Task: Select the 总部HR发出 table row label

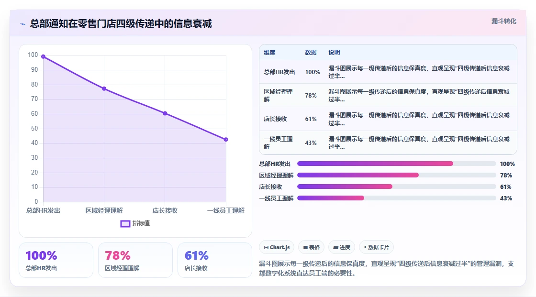Action: click(x=279, y=72)
